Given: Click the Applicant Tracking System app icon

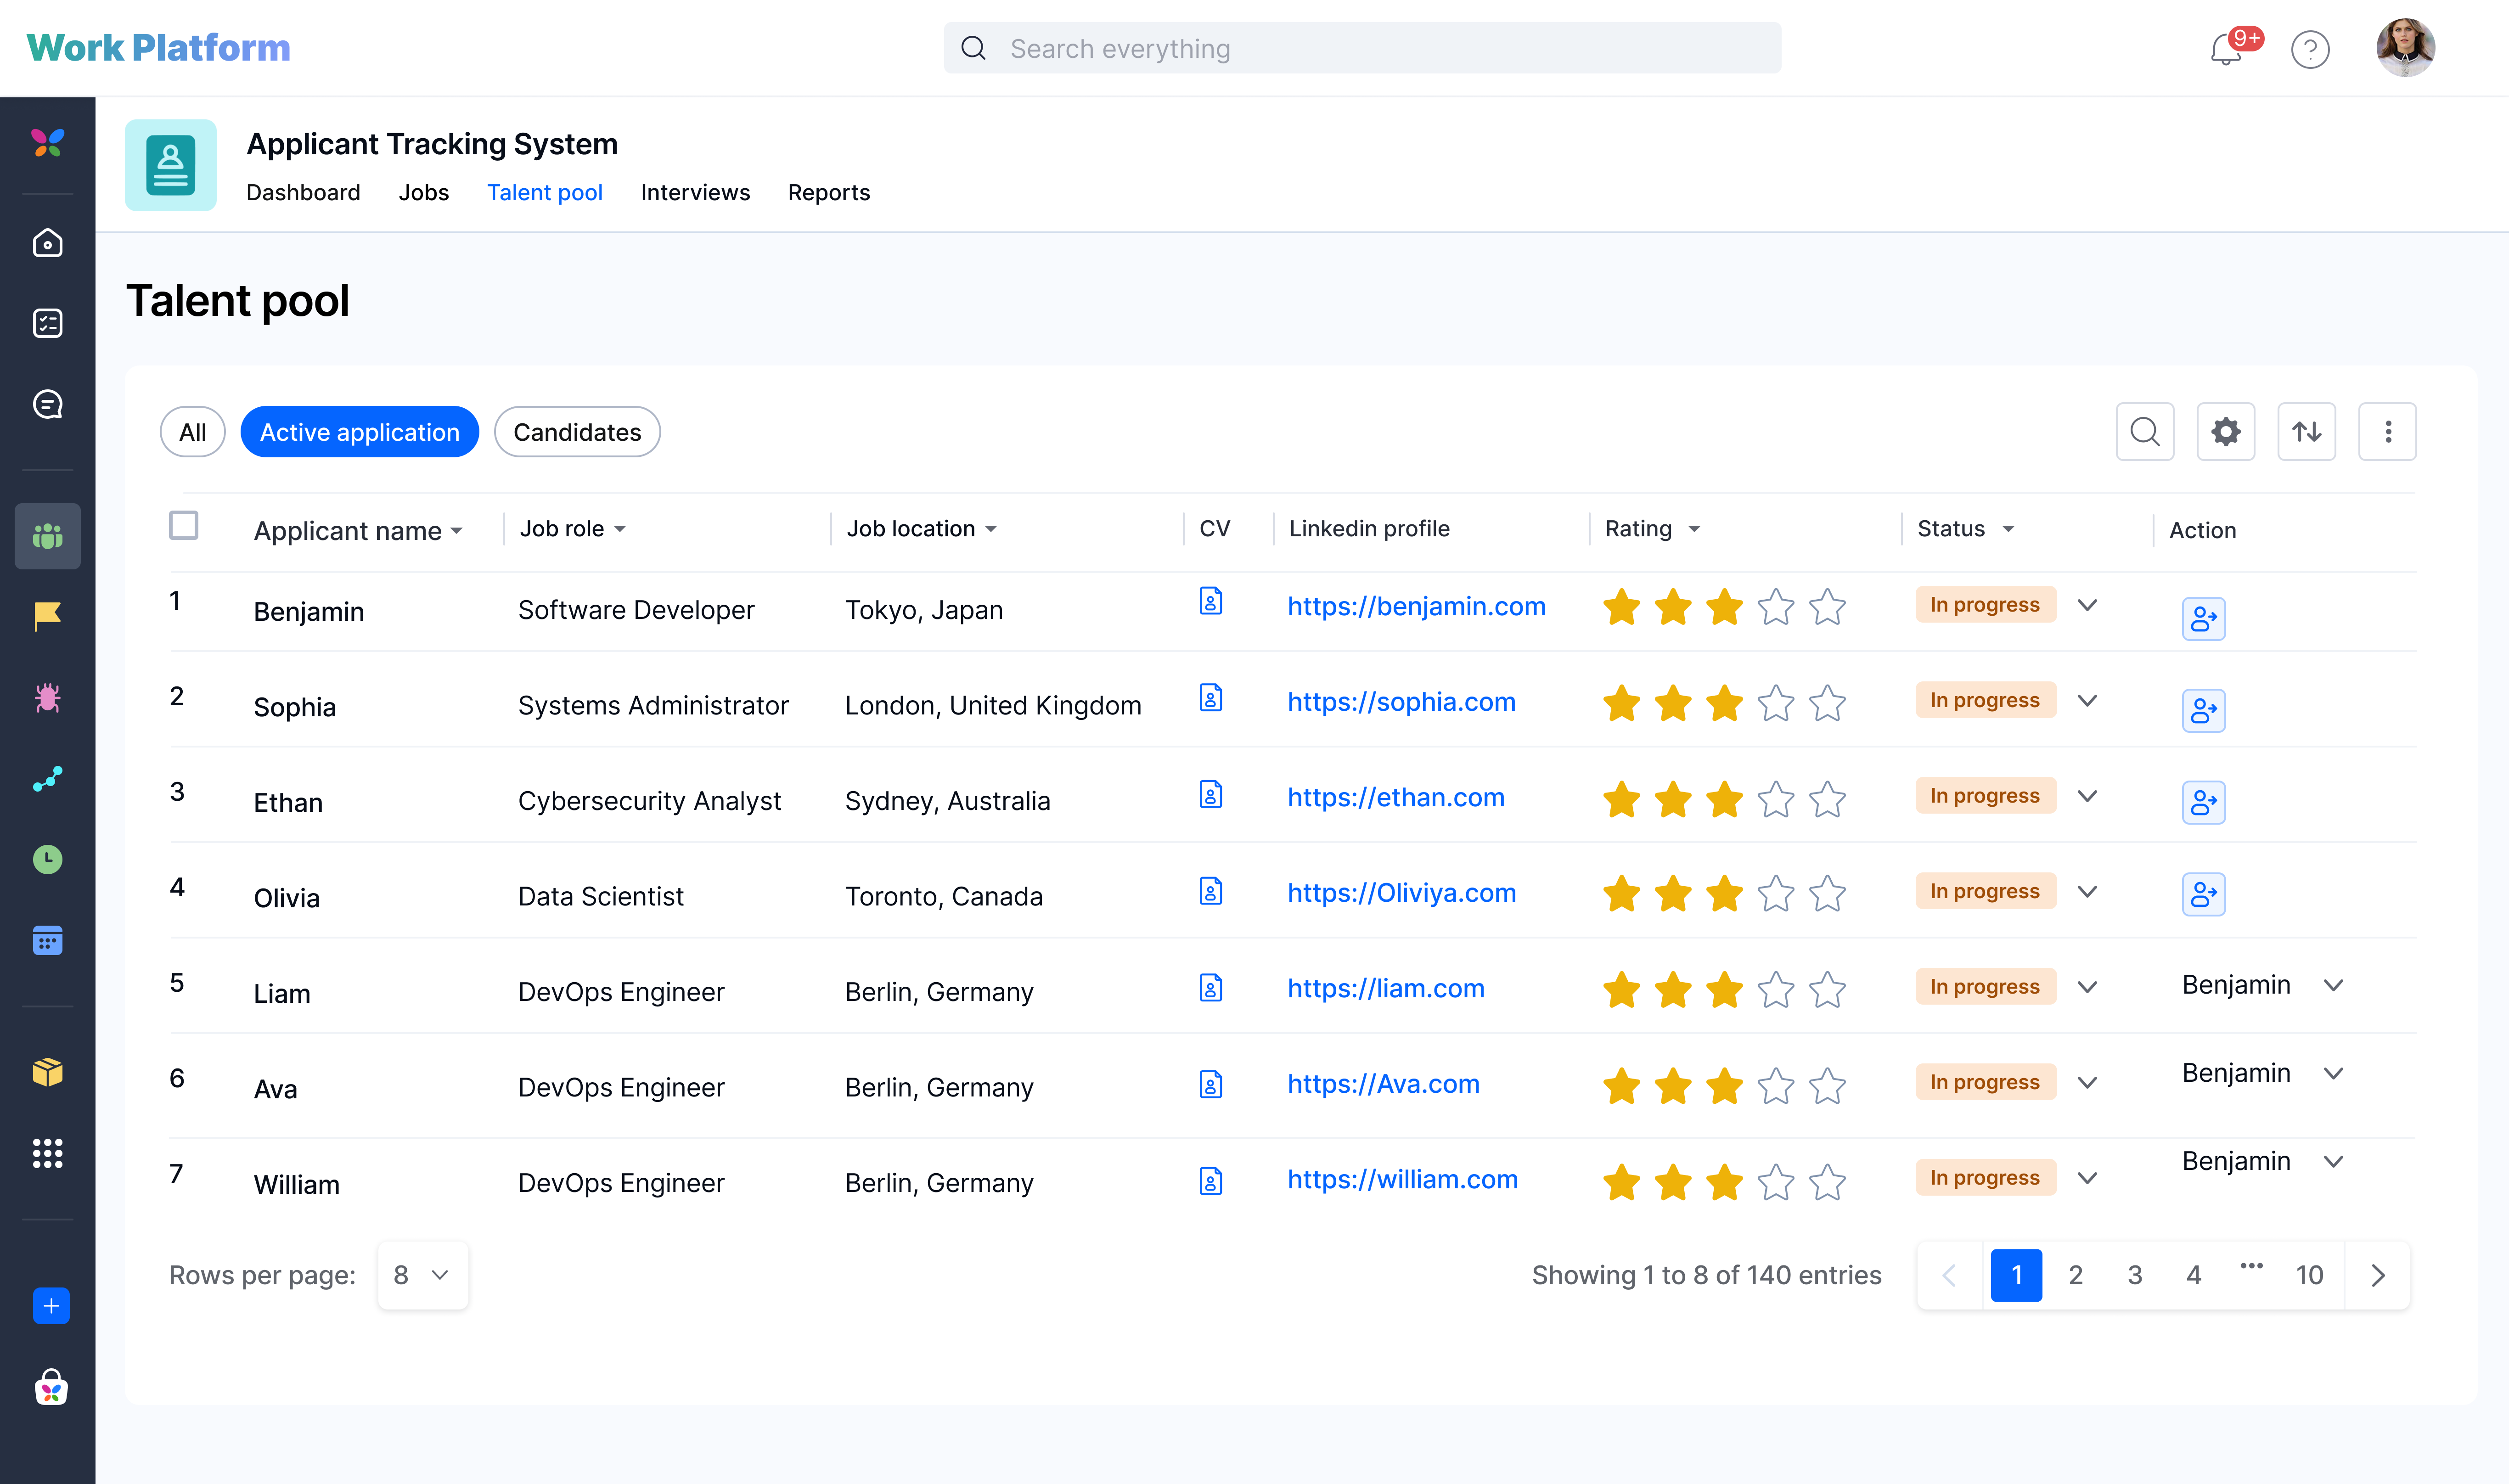Looking at the screenshot, I should pyautogui.click(x=171, y=165).
